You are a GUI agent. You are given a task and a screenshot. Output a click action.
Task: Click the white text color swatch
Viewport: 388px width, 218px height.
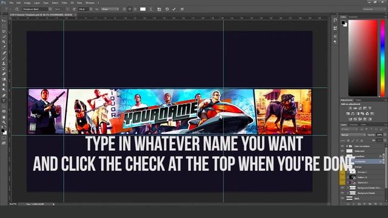143,9
